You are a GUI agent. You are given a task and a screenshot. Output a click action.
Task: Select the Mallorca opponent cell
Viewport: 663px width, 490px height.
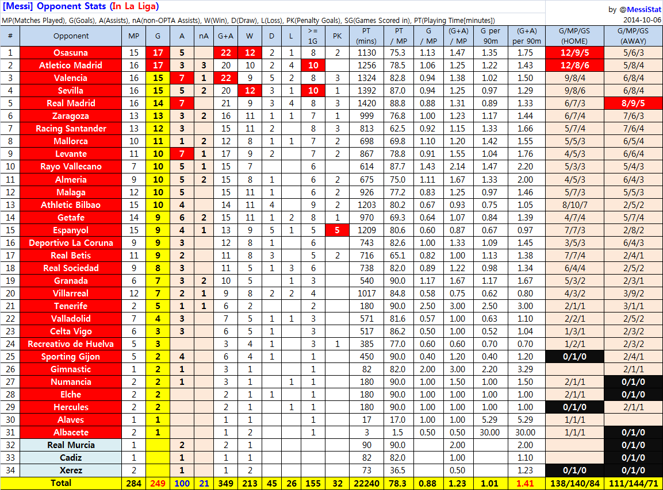tap(71, 141)
